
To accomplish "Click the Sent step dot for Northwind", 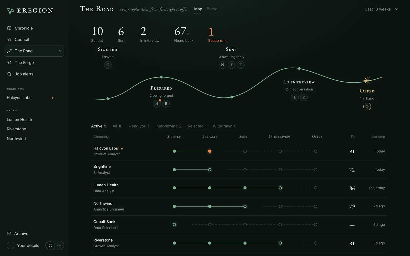I will click(x=245, y=206).
